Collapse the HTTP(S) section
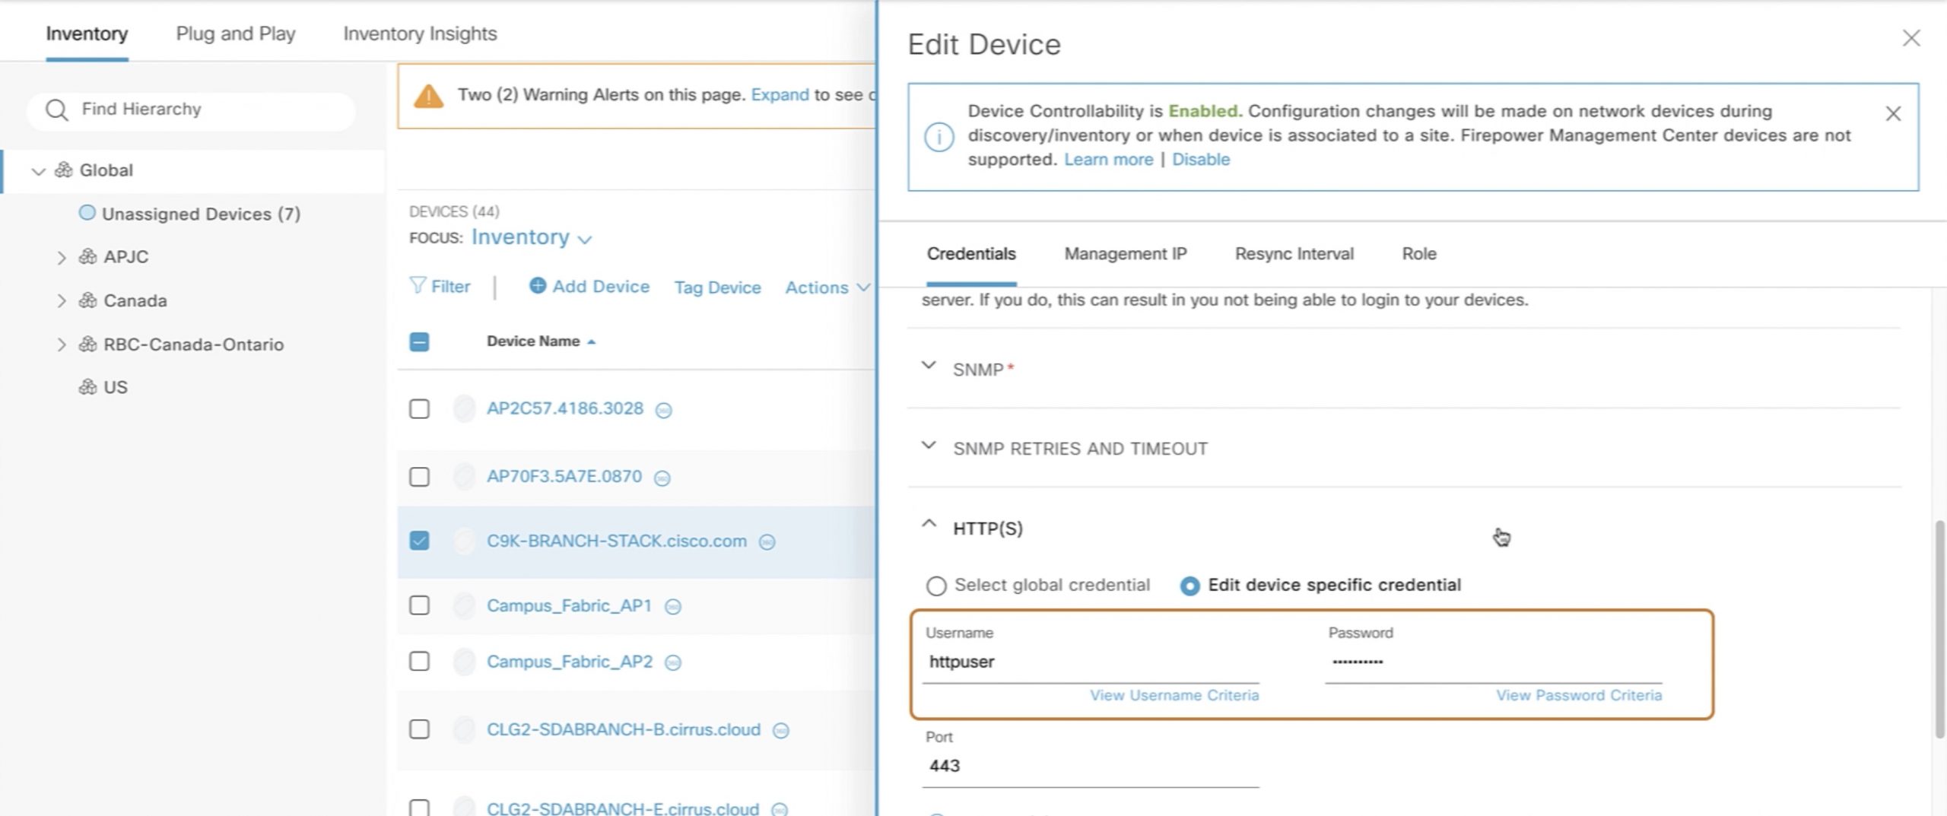 929,525
